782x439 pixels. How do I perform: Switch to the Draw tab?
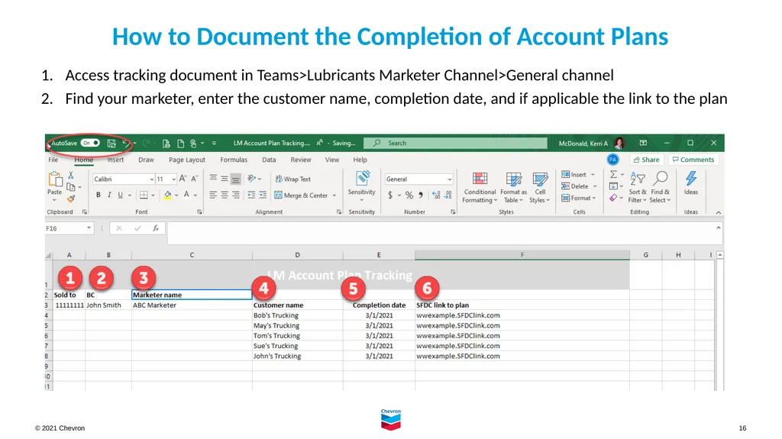tap(146, 160)
